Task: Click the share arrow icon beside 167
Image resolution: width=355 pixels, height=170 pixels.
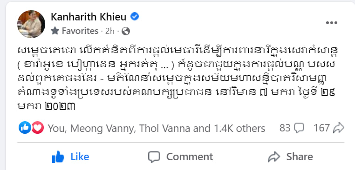Action: (339, 128)
